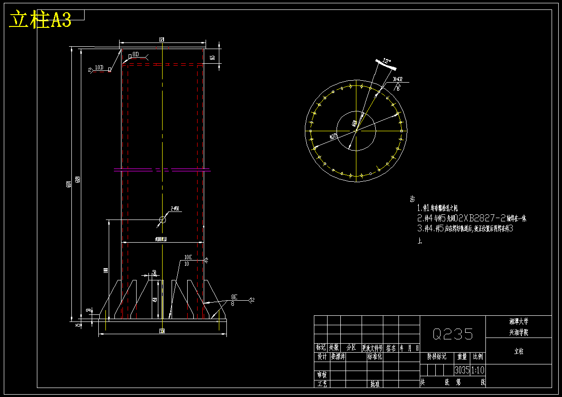Viewport: 562px width, 397px height.
Task: Click the '标准化' cell
Action: pyautogui.click(x=374, y=356)
